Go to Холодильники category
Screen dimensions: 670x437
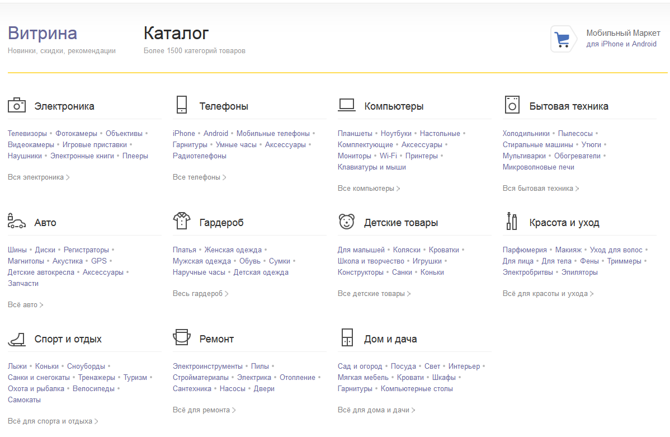(x=526, y=134)
